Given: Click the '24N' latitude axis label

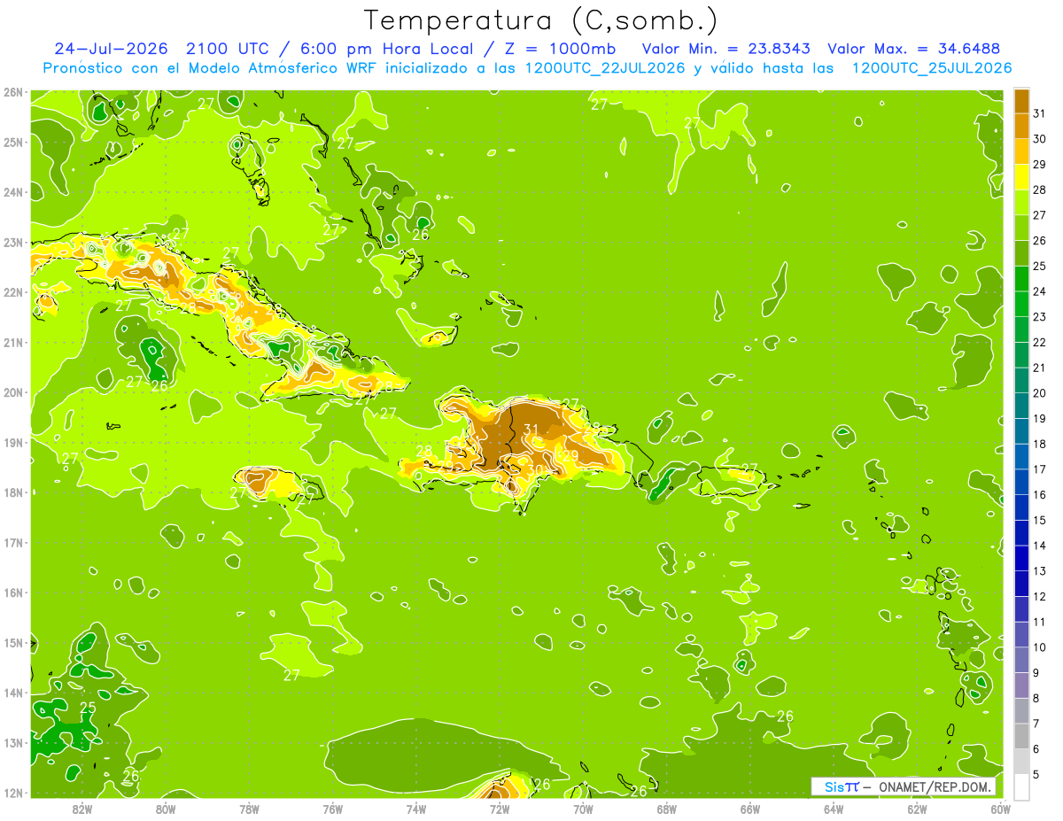Looking at the screenshot, I should click(12, 192).
